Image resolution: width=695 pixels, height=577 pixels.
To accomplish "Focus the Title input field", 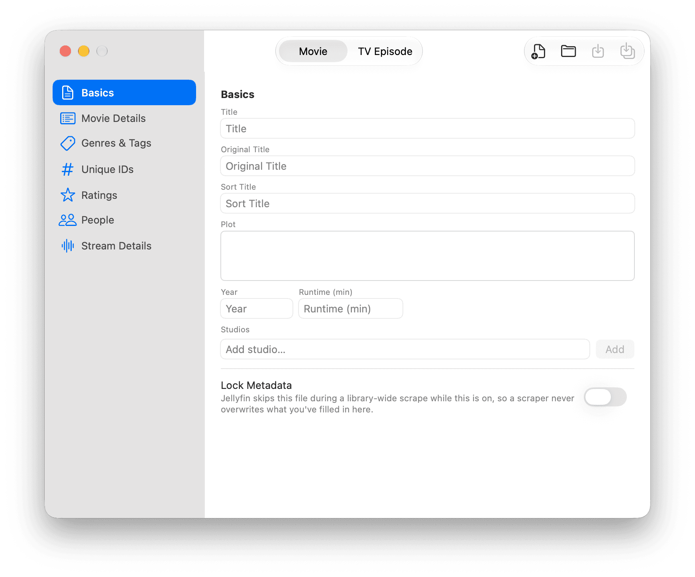I will [x=428, y=128].
